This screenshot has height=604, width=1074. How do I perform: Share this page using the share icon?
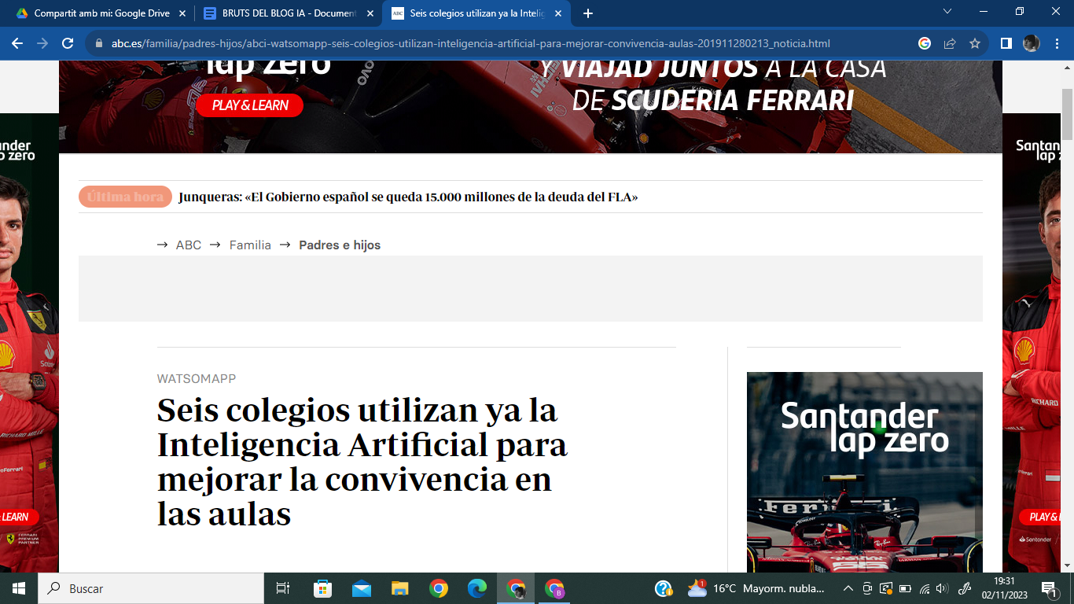[x=950, y=43]
